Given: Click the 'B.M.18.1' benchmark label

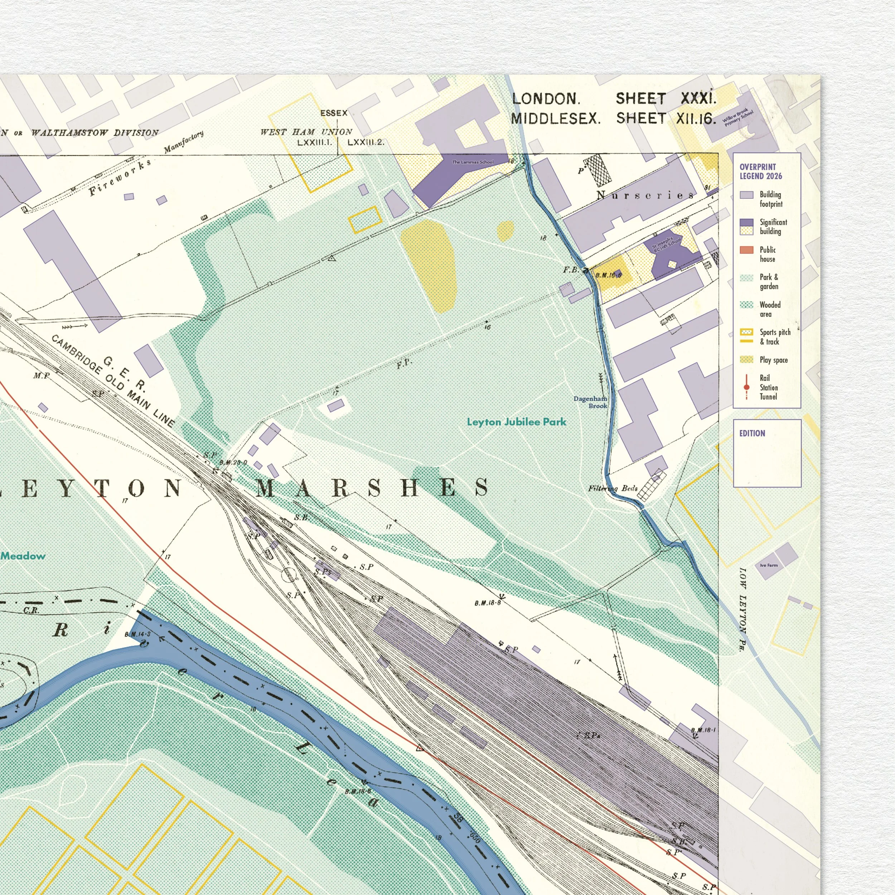Looking at the screenshot, I should 703,730.
